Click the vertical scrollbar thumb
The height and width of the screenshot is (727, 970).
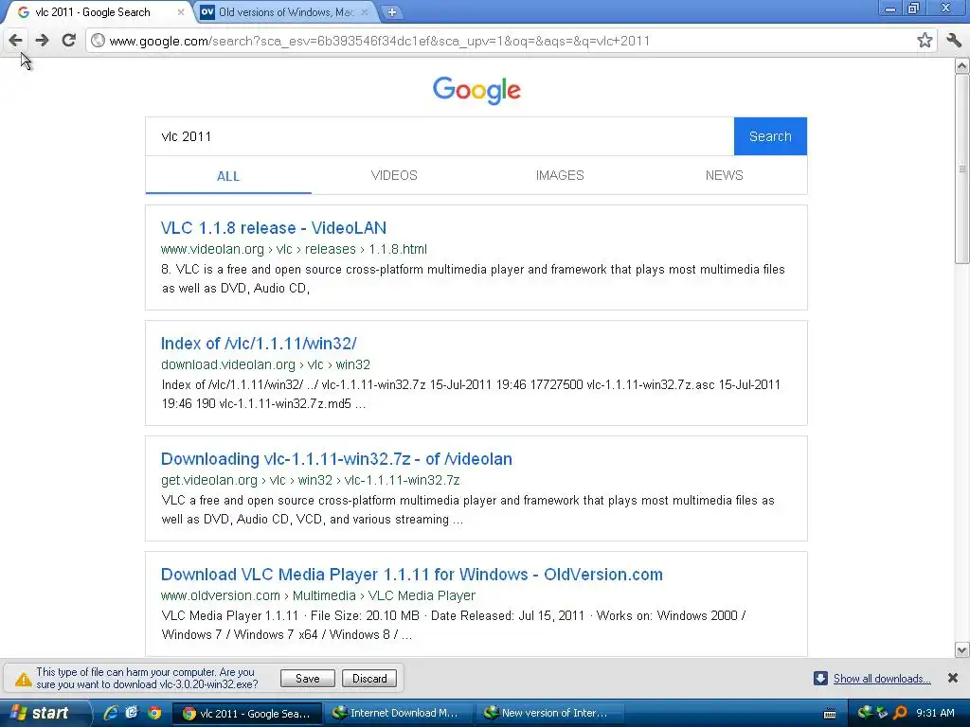click(x=962, y=168)
